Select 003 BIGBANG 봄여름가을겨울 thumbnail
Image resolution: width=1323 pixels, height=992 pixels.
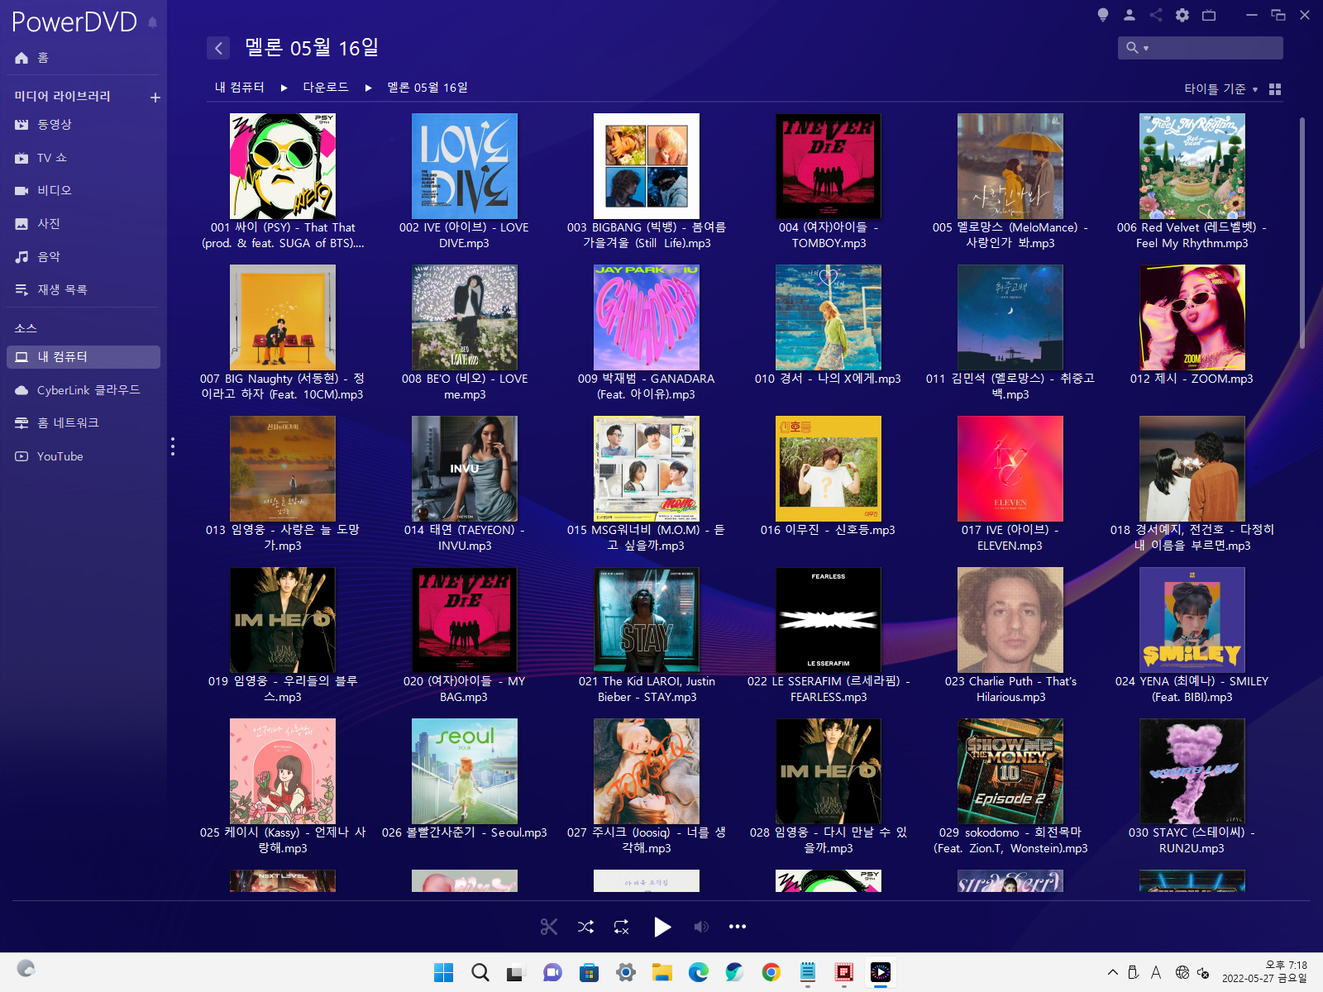coord(647,166)
